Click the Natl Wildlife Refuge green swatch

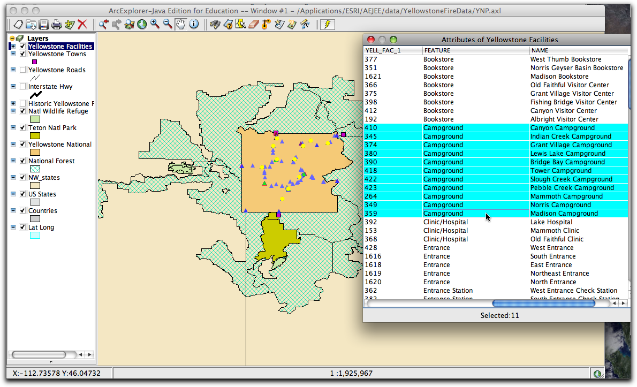(35, 119)
